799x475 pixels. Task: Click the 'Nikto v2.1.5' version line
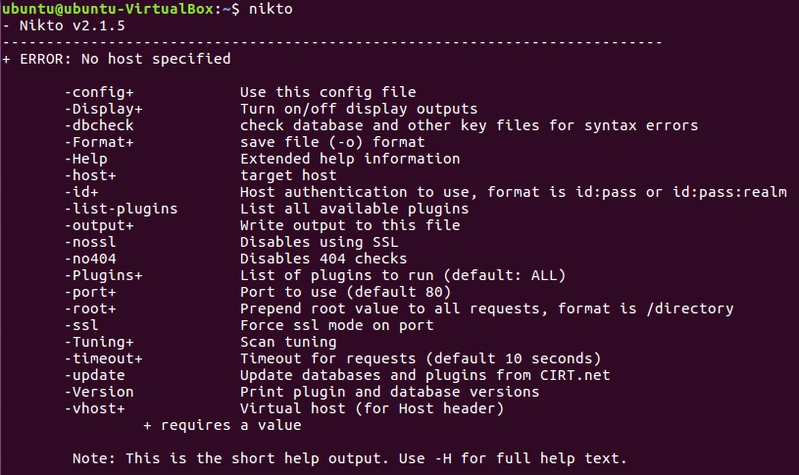click(67, 25)
